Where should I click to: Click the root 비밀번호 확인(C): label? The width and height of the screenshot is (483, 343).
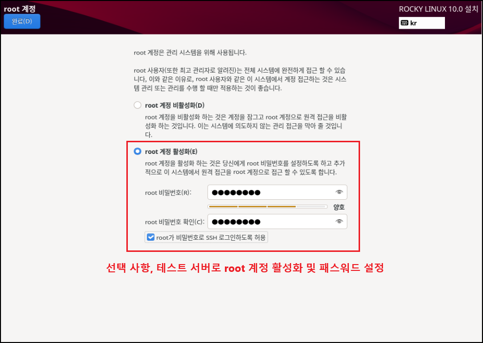click(175, 222)
